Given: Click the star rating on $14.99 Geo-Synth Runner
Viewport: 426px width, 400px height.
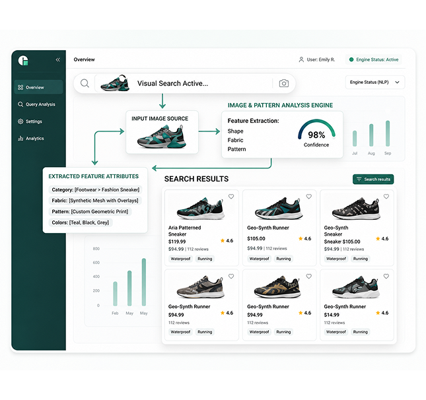Looking at the screenshot, I should [382, 313].
